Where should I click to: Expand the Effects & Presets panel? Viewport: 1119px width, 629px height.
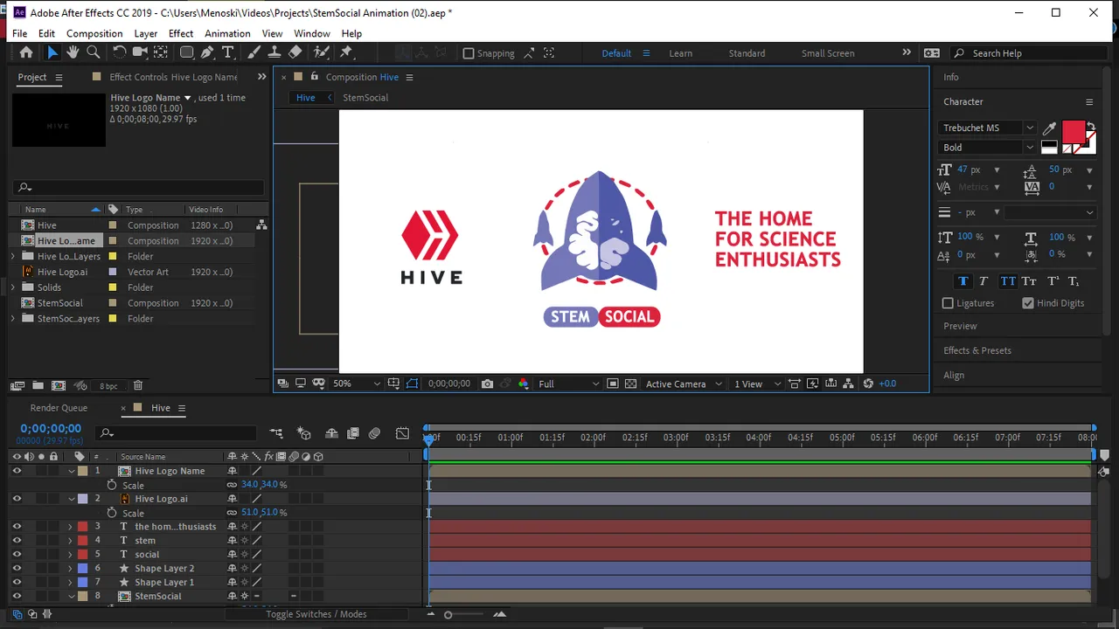click(977, 350)
